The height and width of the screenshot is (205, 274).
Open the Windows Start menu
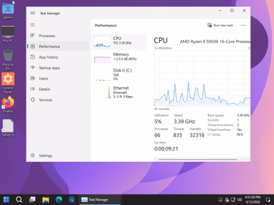(6, 200)
